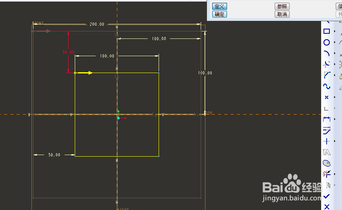The image size is (342, 210).
Task: Select the Point creation tool
Action: 327,97
